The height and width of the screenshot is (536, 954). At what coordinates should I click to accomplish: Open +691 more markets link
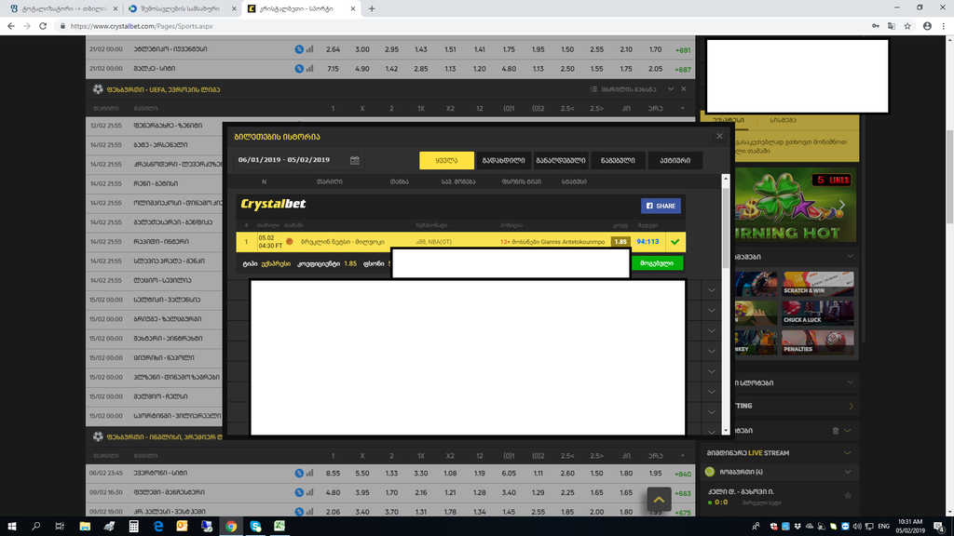coord(683,50)
